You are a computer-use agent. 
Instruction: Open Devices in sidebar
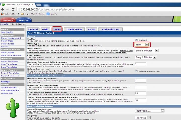(5, 47)
